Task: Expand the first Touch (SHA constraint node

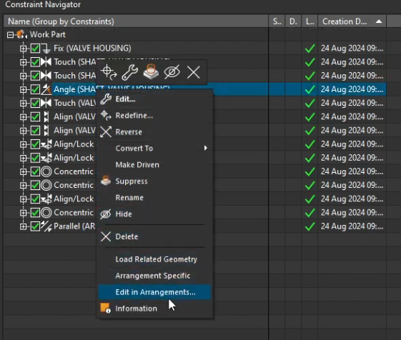Action: [x=24, y=62]
